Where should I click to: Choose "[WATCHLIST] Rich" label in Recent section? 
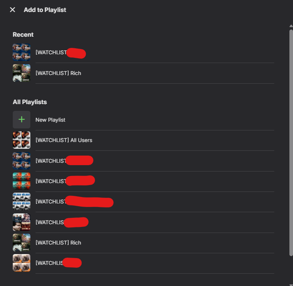[x=58, y=73]
